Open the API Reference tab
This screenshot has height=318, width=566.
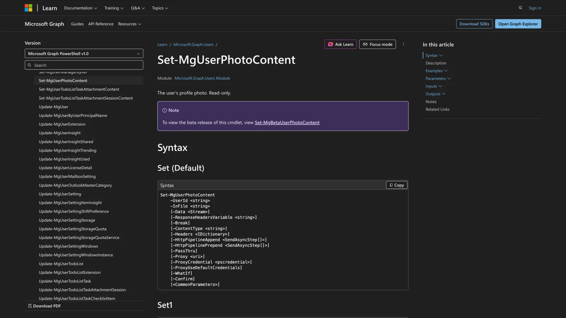pos(101,24)
